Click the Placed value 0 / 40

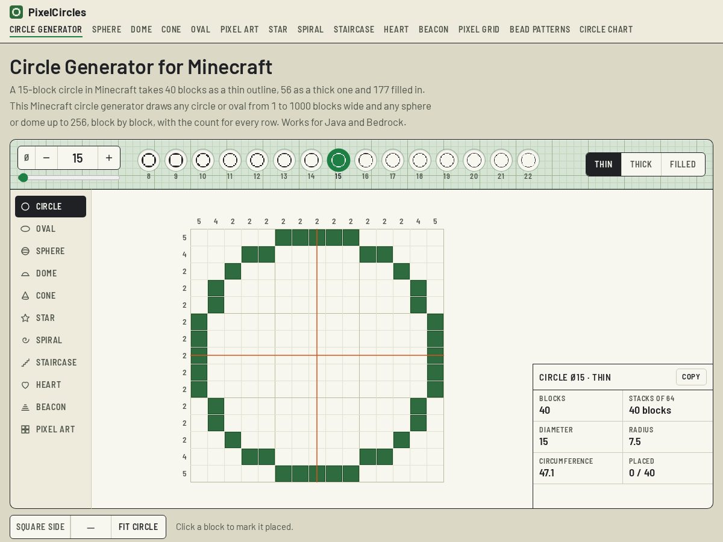642,473
